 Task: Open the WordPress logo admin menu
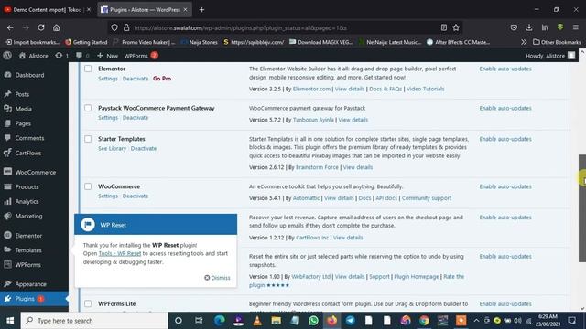point(7,56)
